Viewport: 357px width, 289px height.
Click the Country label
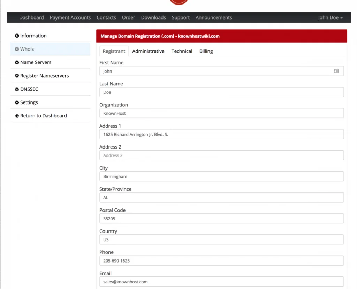click(x=108, y=231)
